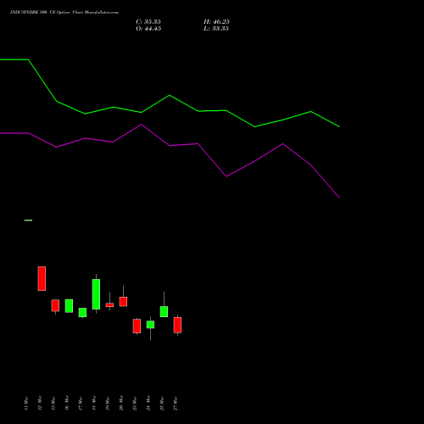Click the green indicator line on the chart

(x=170, y=96)
